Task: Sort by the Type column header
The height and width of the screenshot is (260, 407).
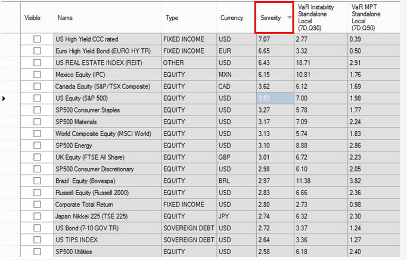Action: click(188, 18)
